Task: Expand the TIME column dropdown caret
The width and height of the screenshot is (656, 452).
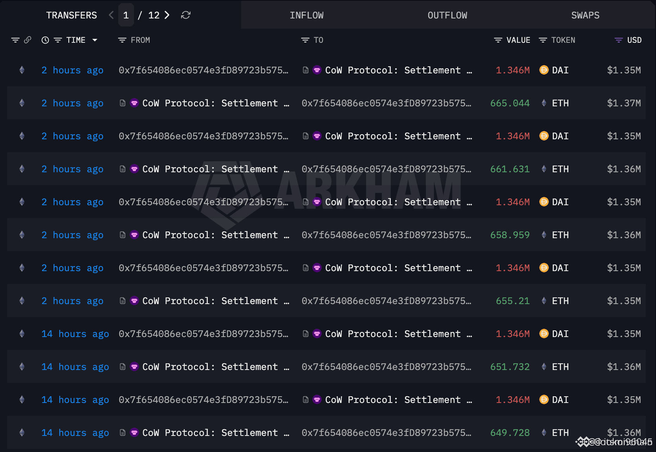Action: click(95, 40)
